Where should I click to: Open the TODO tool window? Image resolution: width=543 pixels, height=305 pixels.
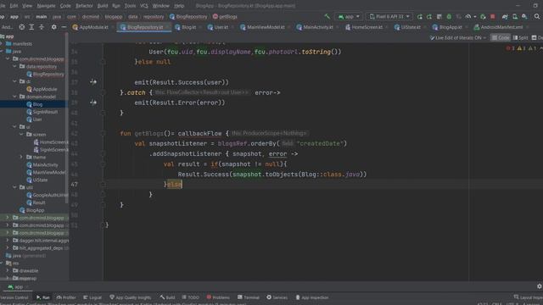coord(190,297)
